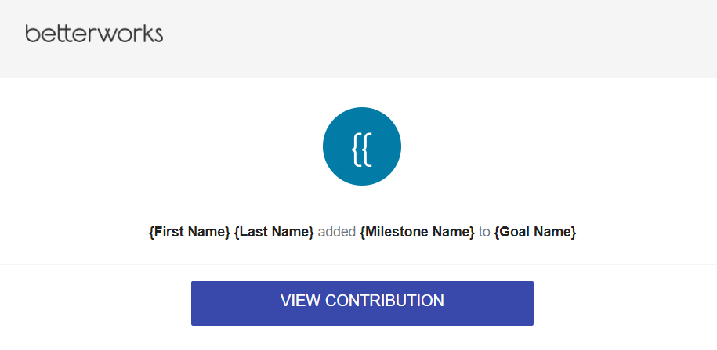The image size is (717, 350).
Task: Click the word "Last" in the notification text
Action: (x=254, y=232)
